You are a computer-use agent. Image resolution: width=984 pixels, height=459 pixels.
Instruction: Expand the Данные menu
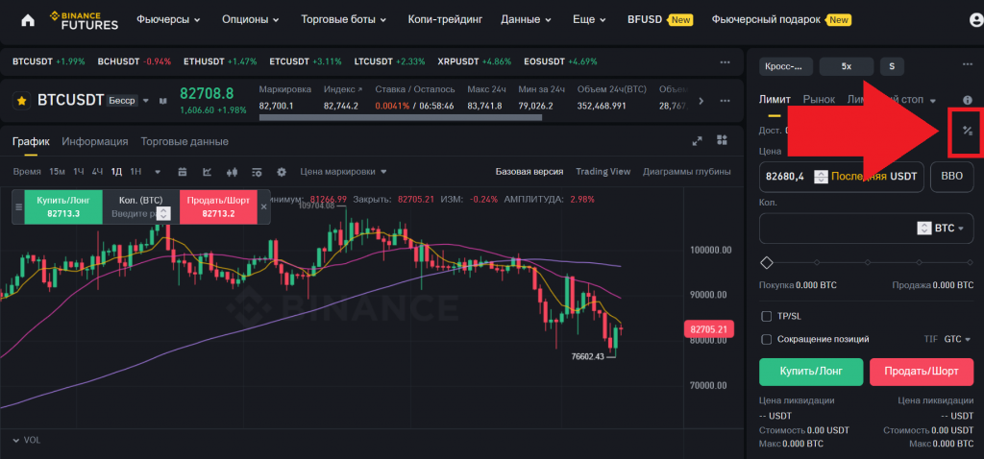click(526, 19)
